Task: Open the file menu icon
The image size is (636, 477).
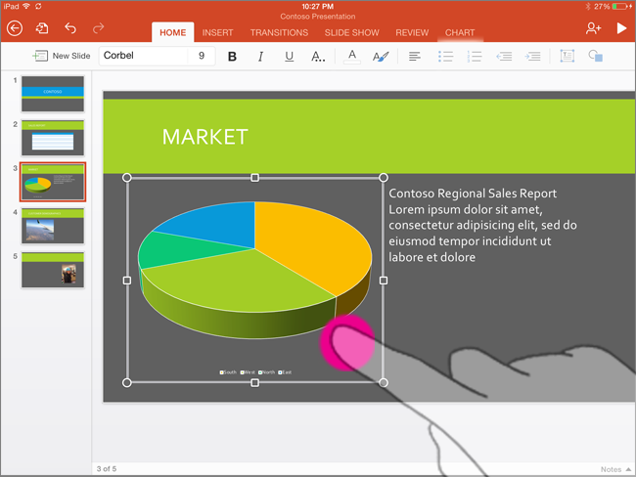Action: coord(42,29)
